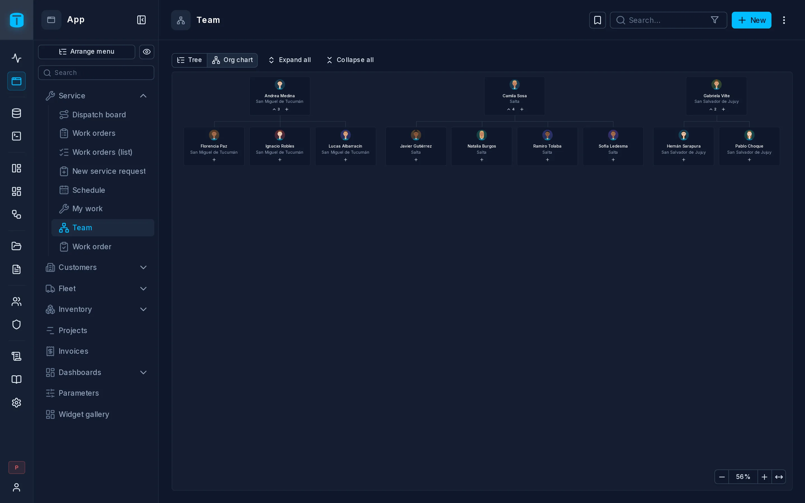Click the blue T app logo
Screen dimensions: 805x503
click(x=17, y=20)
